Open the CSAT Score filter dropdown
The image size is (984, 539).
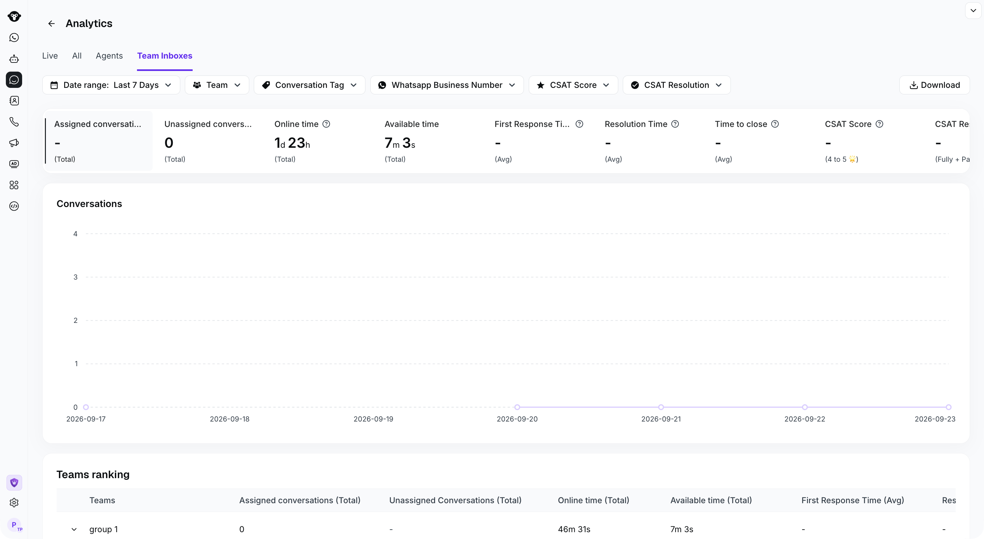(x=573, y=85)
